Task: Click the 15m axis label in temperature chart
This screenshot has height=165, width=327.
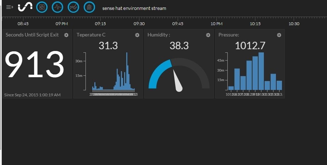Action: click(x=79, y=75)
